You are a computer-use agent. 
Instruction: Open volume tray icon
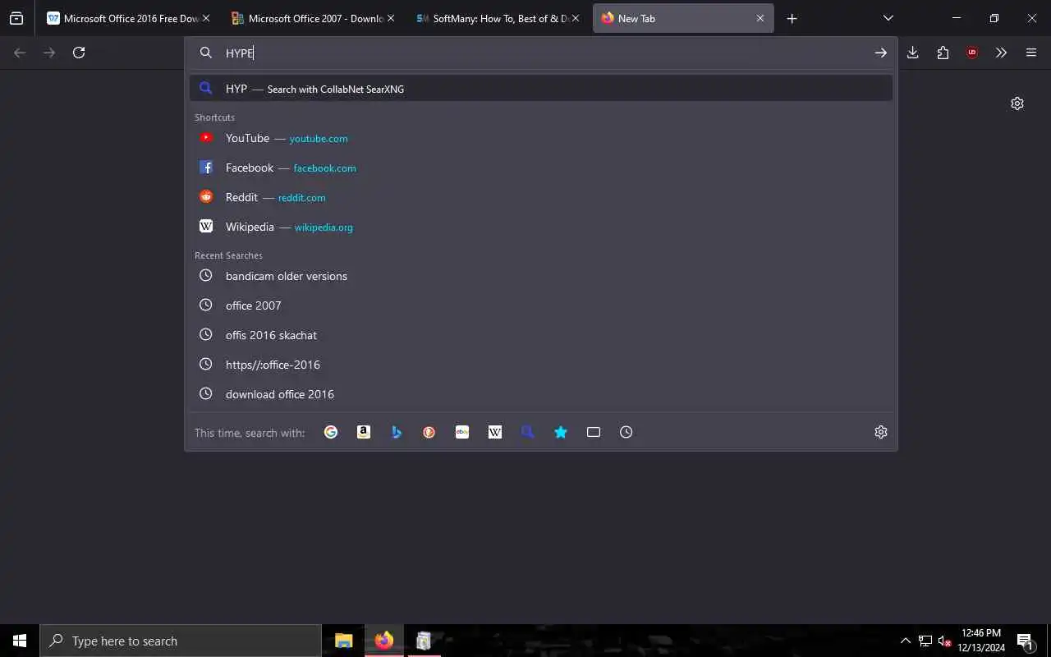[944, 641]
